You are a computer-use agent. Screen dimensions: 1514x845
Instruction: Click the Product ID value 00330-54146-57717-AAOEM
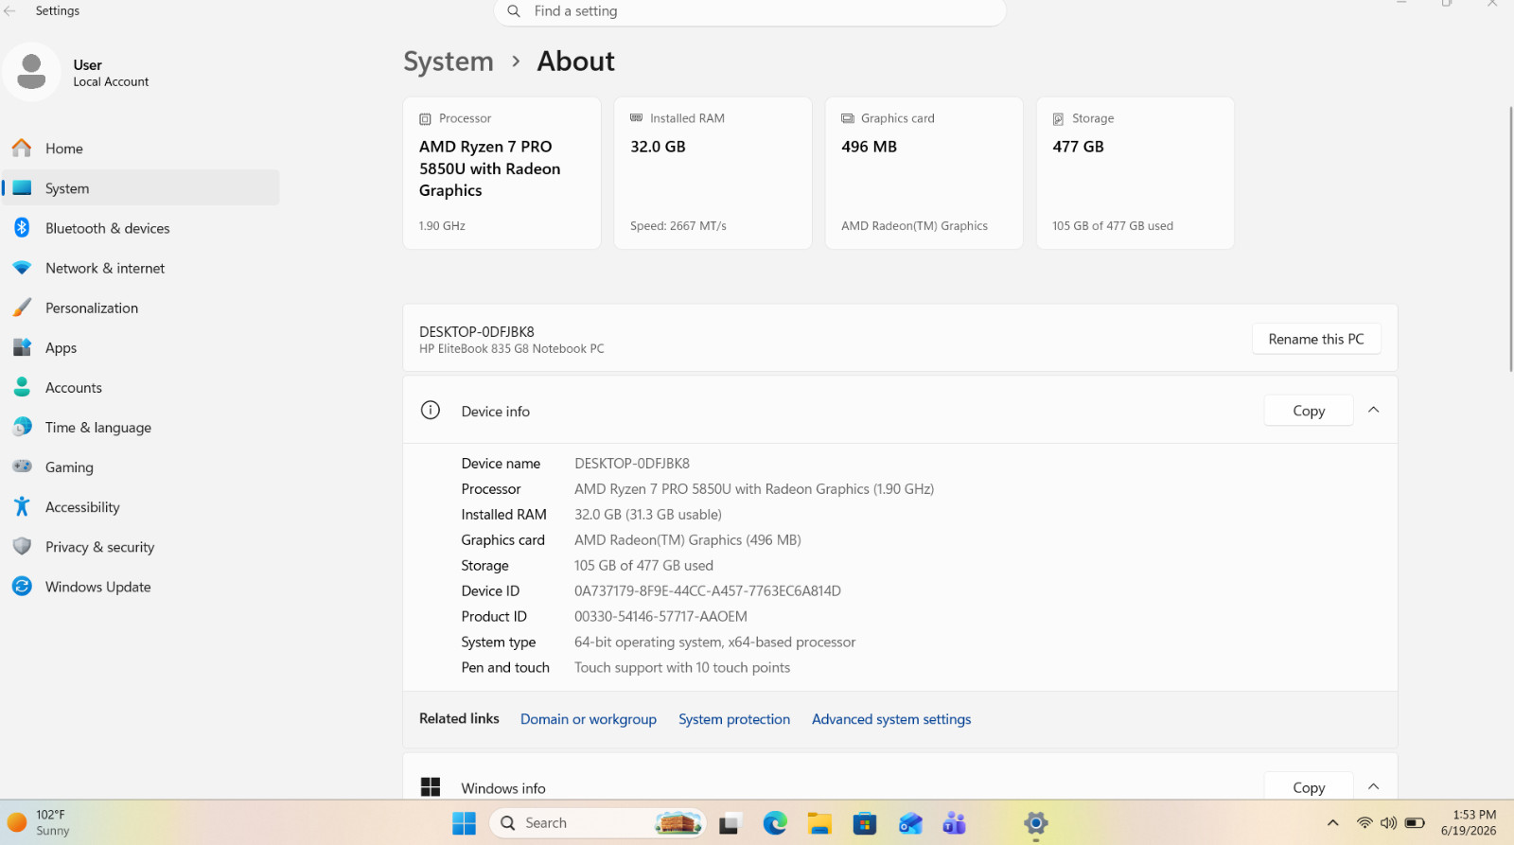click(x=660, y=616)
